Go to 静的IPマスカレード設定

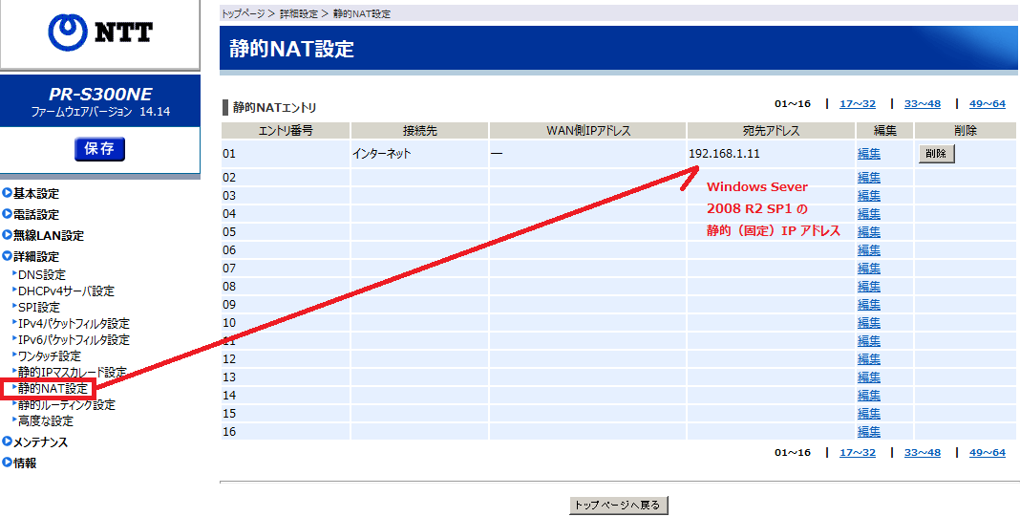72,373
